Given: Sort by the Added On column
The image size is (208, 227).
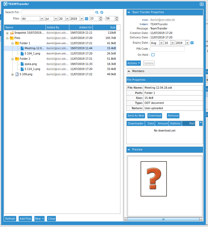Looking at the screenshot, I should coord(81,27).
